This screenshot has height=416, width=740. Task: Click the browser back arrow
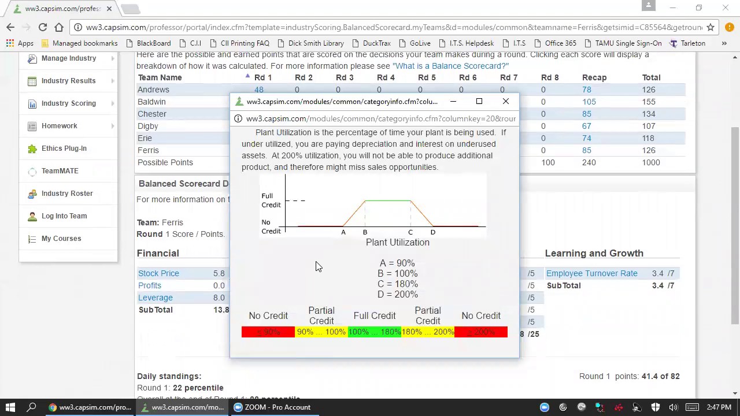tap(10, 27)
